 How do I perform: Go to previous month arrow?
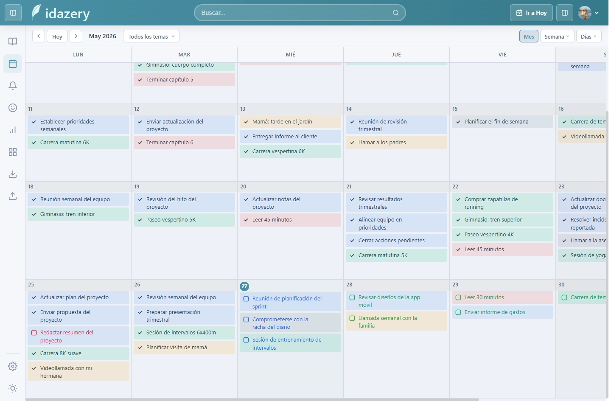[39, 36]
